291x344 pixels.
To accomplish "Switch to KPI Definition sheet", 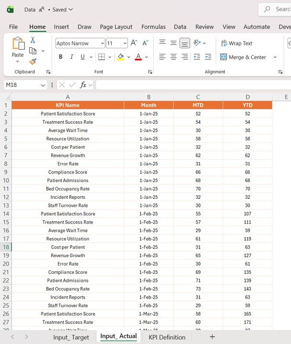I will (x=167, y=337).
